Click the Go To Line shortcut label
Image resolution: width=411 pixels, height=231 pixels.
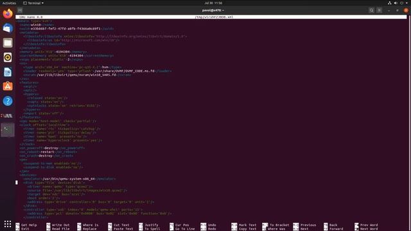coord(185,229)
